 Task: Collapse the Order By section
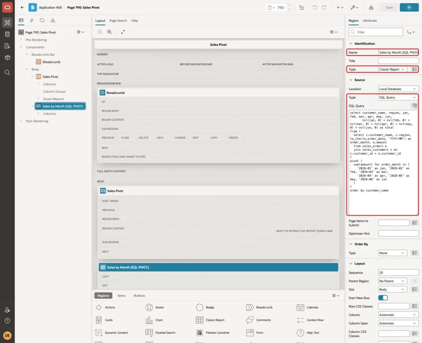[x=351, y=244]
